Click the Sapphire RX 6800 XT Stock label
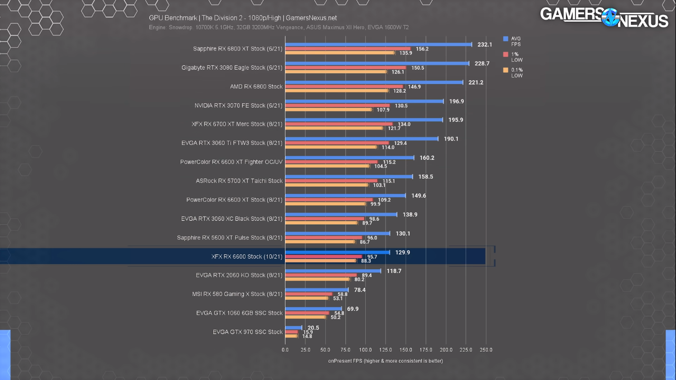676x380 pixels. click(238, 49)
